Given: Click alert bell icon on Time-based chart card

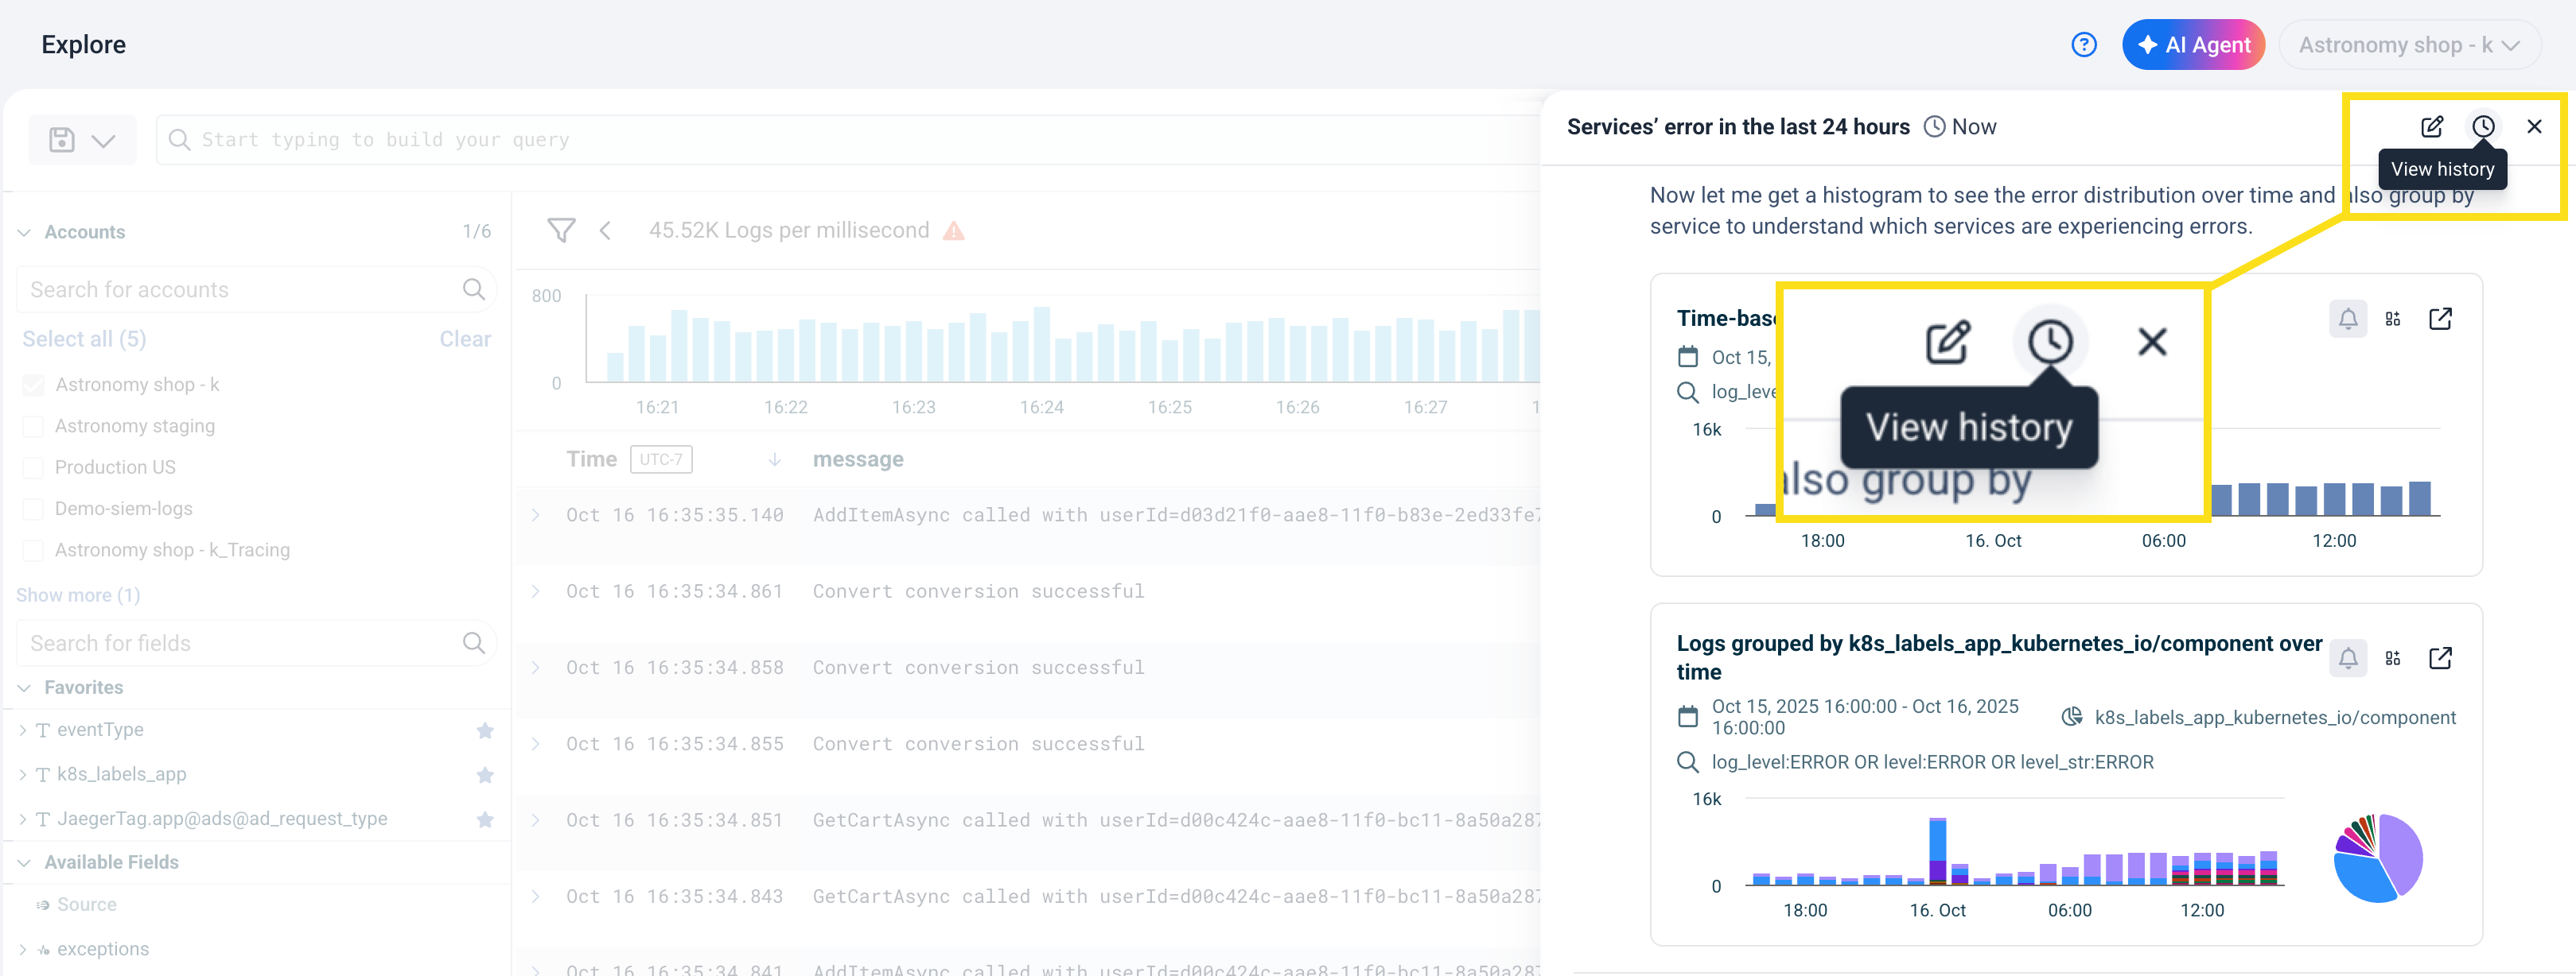Looking at the screenshot, I should pos(2347,320).
